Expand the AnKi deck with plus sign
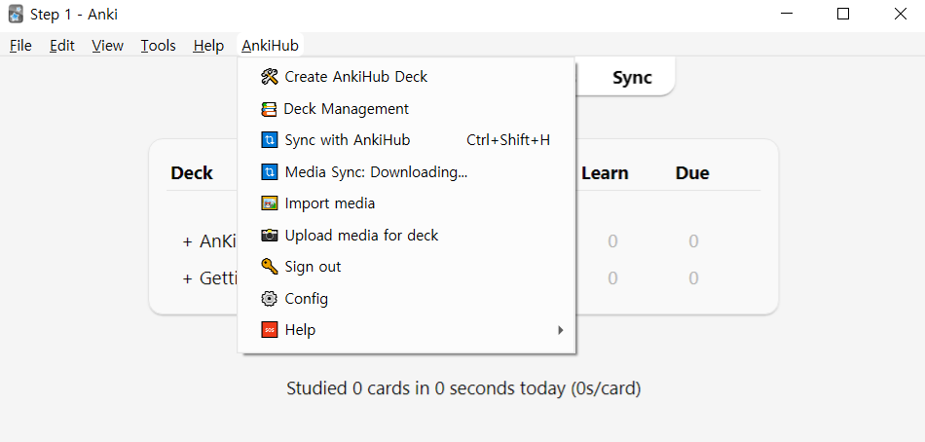The height and width of the screenshot is (442, 925). pyautogui.click(x=188, y=242)
